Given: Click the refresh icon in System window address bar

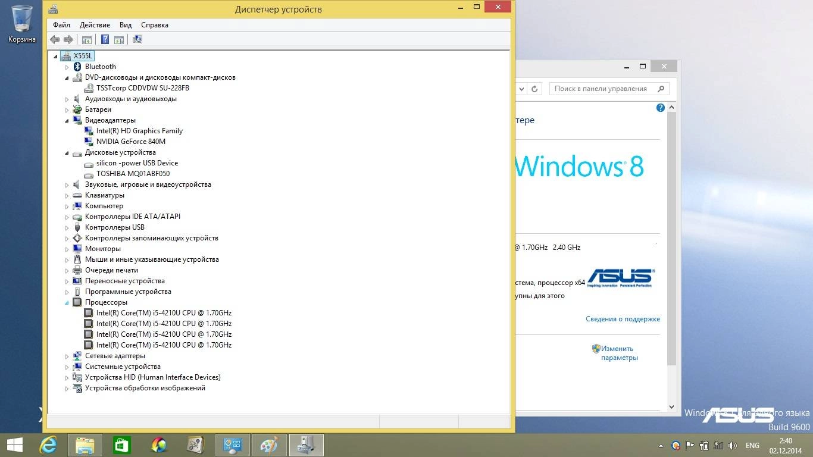Looking at the screenshot, I should point(534,89).
